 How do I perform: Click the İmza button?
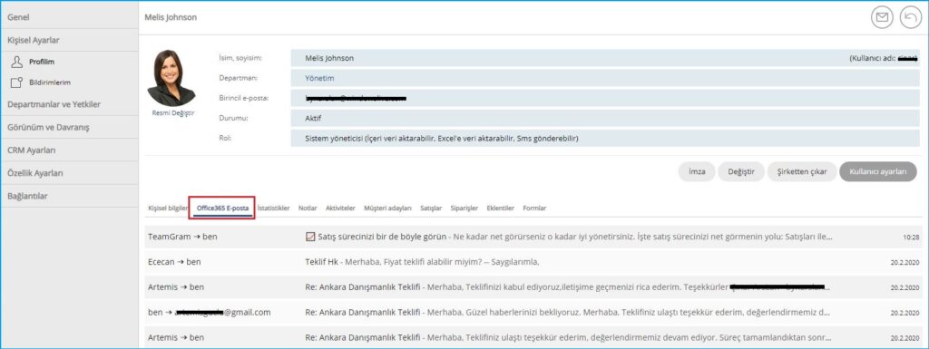pos(697,171)
